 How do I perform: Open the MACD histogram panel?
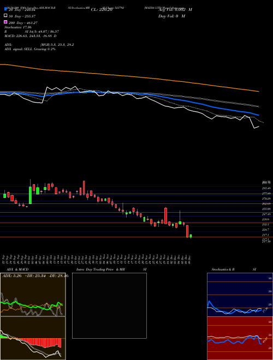click(x=33, y=338)
